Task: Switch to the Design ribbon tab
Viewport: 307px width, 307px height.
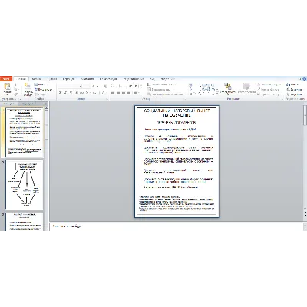Action: click(52, 79)
